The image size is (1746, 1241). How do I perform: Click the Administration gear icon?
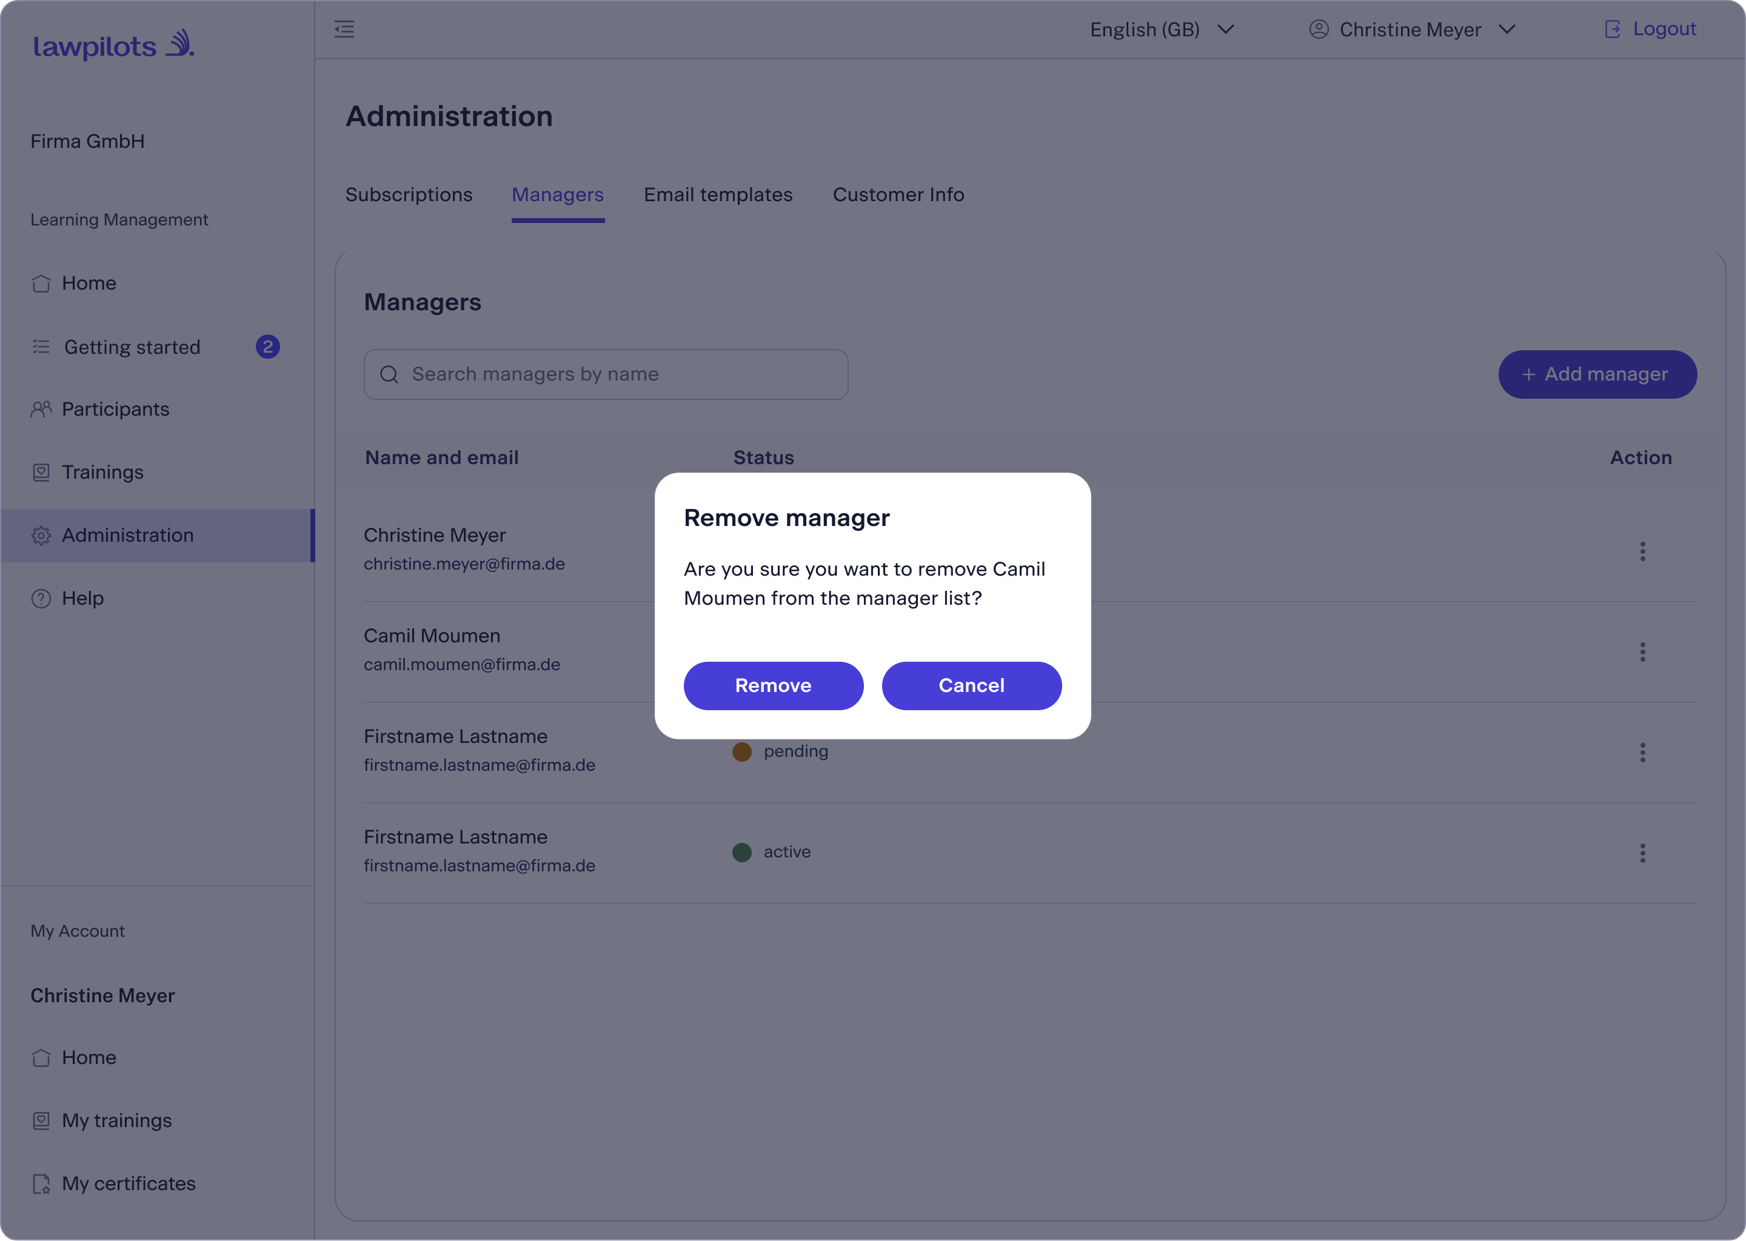click(x=41, y=536)
